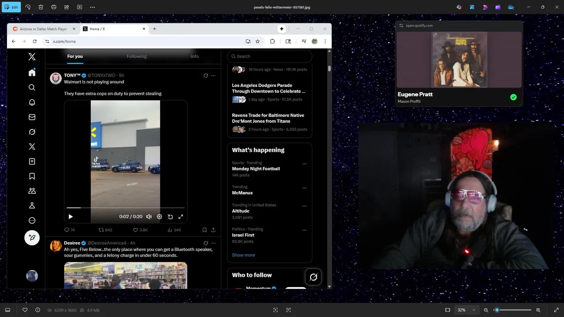This screenshot has width=564, height=317.
Task: Click Show more under What's happening
Action: pos(243,255)
